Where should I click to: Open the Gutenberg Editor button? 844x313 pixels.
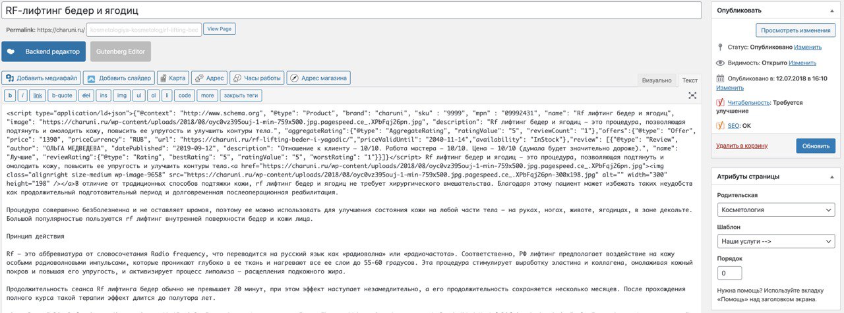click(121, 51)
